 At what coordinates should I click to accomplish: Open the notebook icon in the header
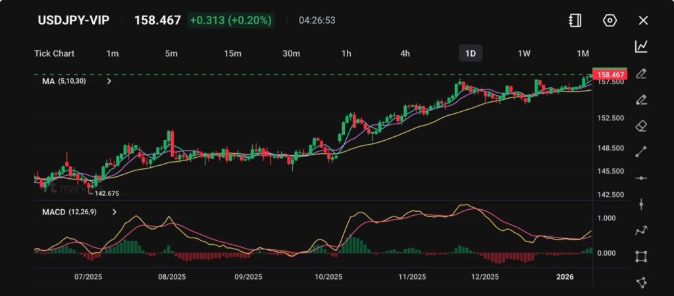tap(575, 20)
